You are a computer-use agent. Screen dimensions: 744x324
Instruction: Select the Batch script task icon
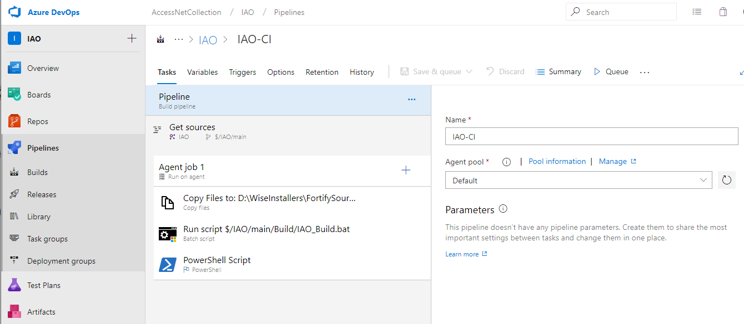pos(168,233)
